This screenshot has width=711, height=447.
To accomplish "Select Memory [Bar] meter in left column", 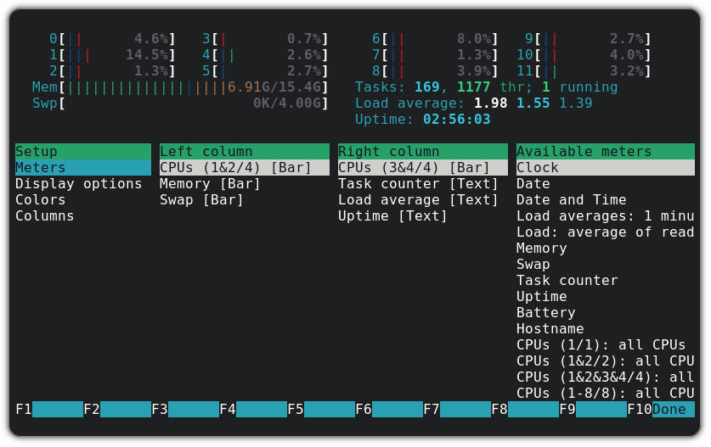I will (211, 184).
